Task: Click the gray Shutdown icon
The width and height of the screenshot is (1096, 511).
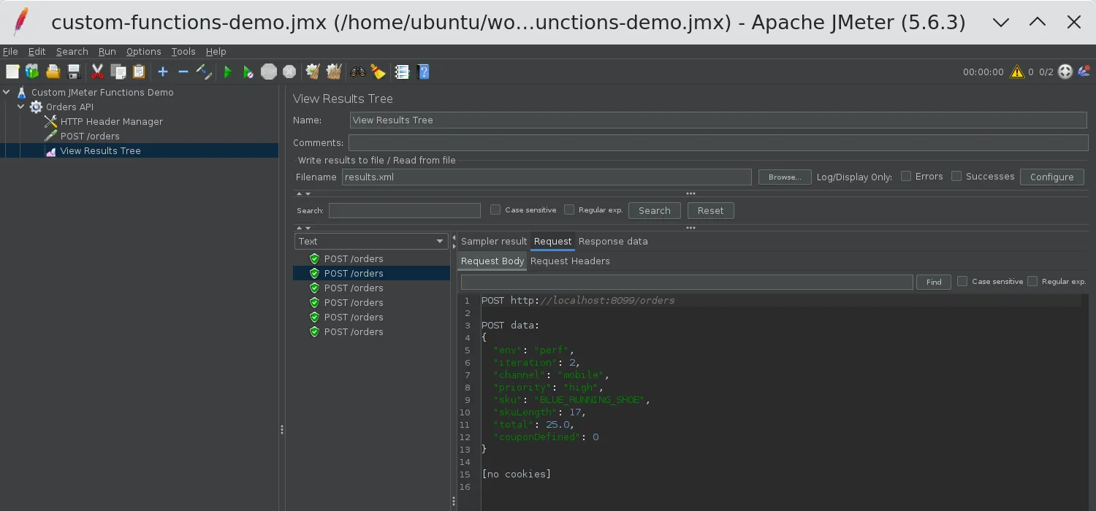Action: tap(289, 72)
